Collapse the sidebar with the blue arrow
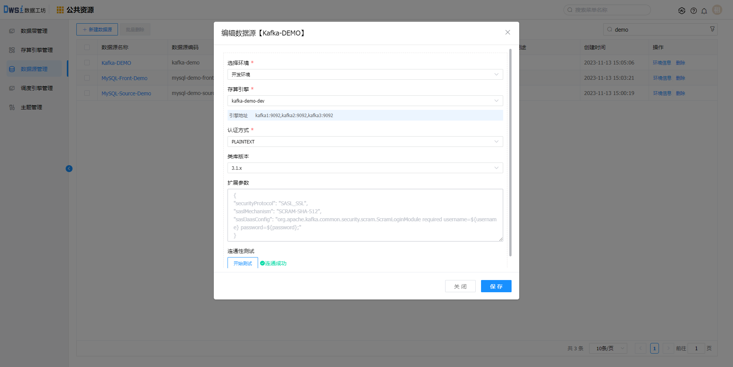The image size is (733, 367). tap(69, 169)
